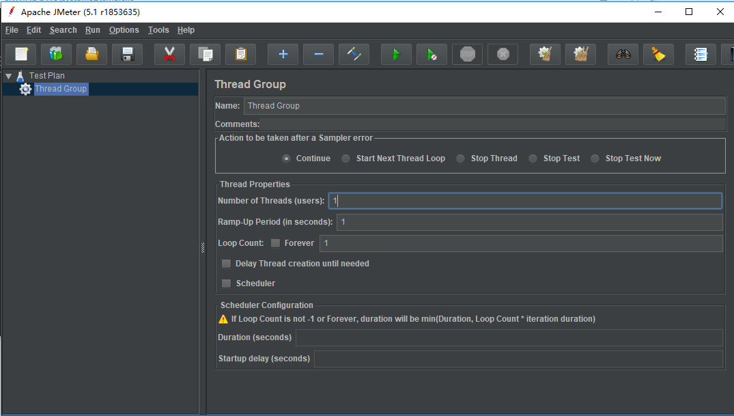Click the Loop Count value field
This screenshot has height=416, width=734.
[x=521, y=243]
